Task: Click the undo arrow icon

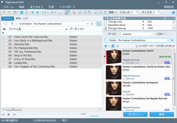Action: coord(15,12)
